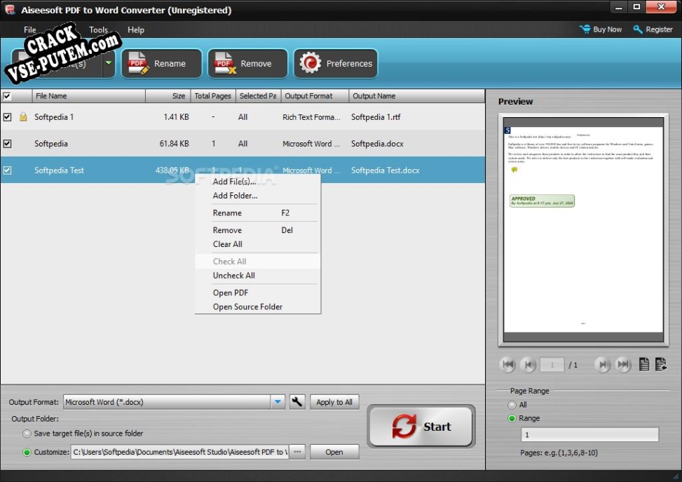682x482 pixels.
Task: Choose Uncheck All from context menu
Action: point(234,276)
